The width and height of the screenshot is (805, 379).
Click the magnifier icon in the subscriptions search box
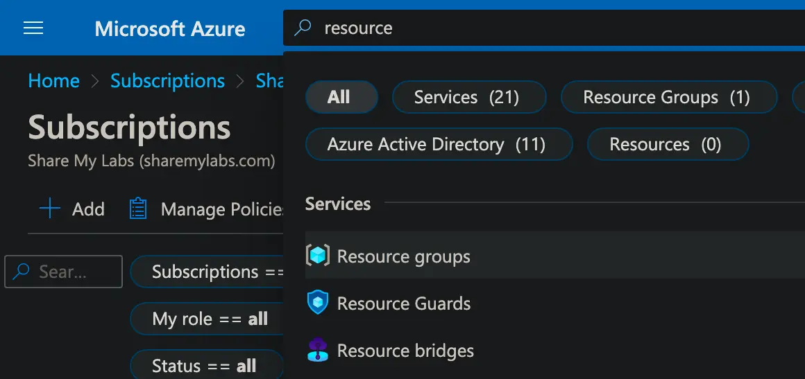pos(22,272)
